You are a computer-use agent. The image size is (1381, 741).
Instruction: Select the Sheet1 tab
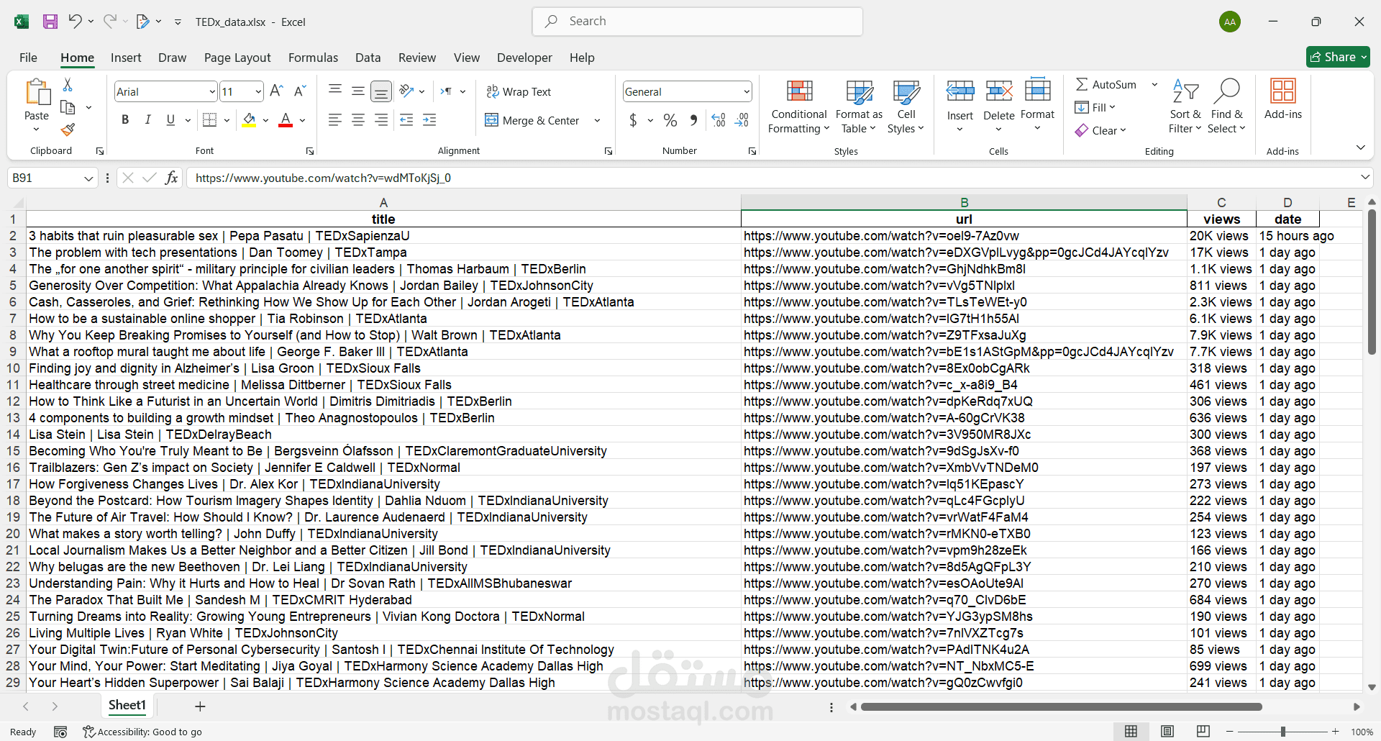(x=127, y=706)
